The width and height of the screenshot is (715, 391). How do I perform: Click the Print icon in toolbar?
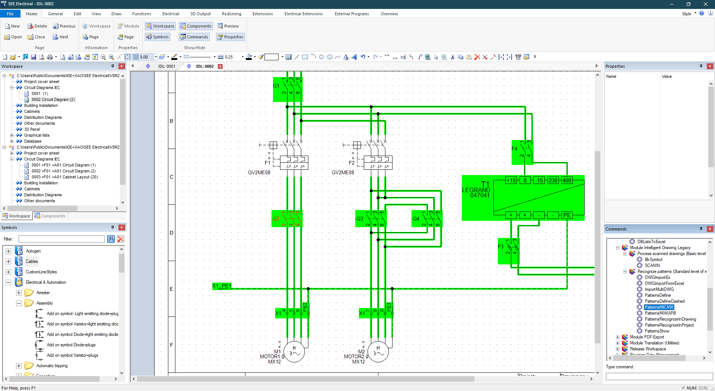[50, 57]
